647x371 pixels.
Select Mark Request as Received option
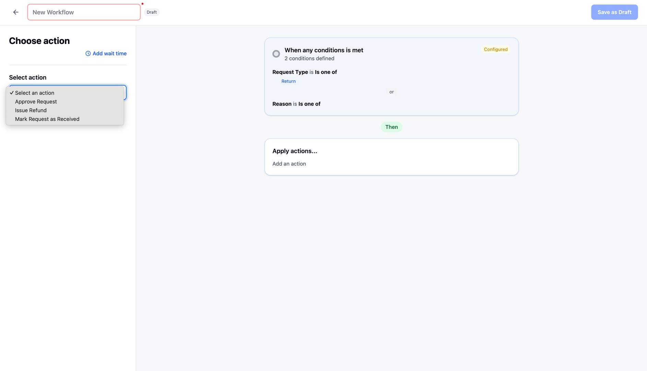[47, 119]
